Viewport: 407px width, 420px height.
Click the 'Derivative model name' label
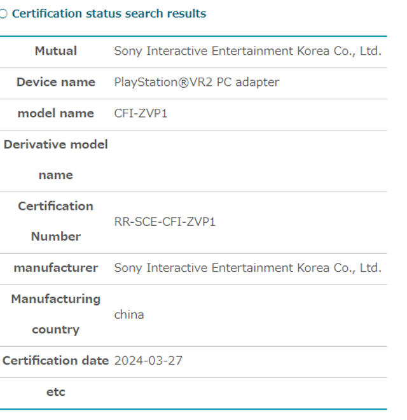pyautogui.click(x=56, y=160)
